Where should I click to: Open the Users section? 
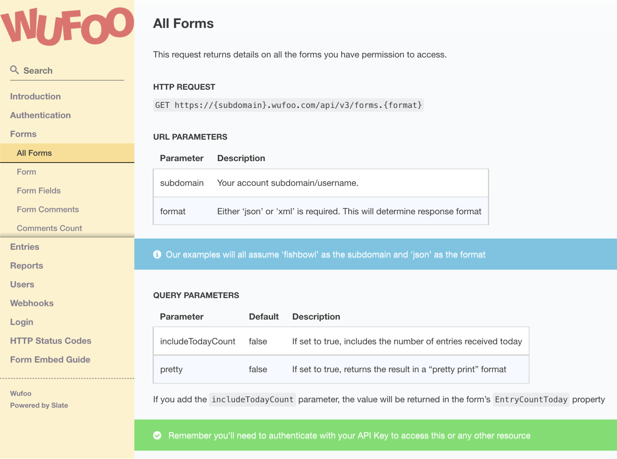click(x=22, y=284)
